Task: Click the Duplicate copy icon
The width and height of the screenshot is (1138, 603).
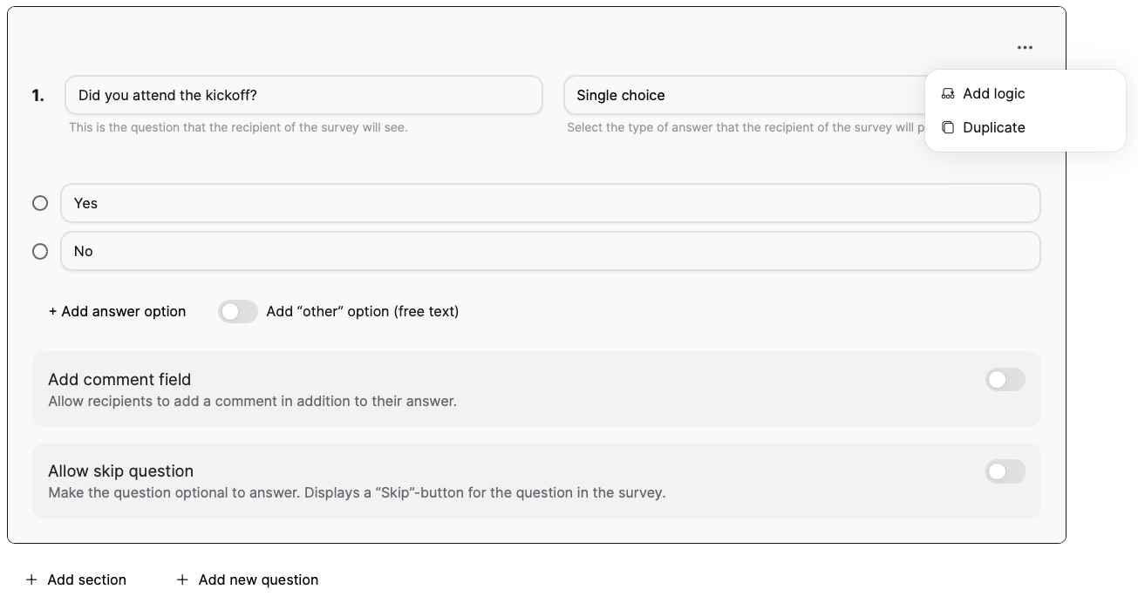Action: coord(948,128)
